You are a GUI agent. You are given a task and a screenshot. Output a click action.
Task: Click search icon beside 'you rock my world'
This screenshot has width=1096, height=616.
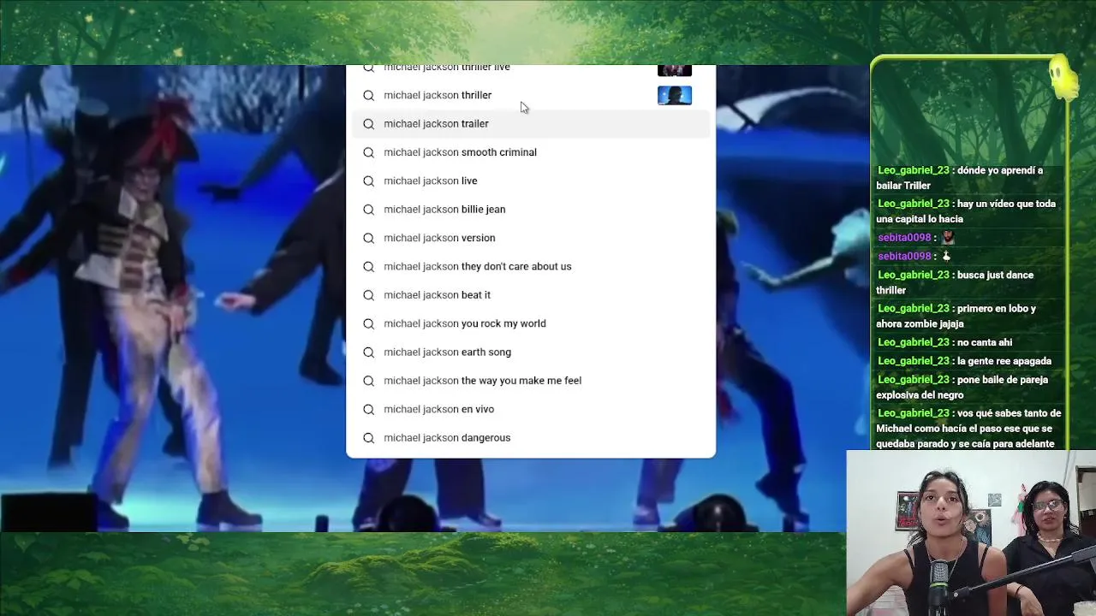(368, 323)
